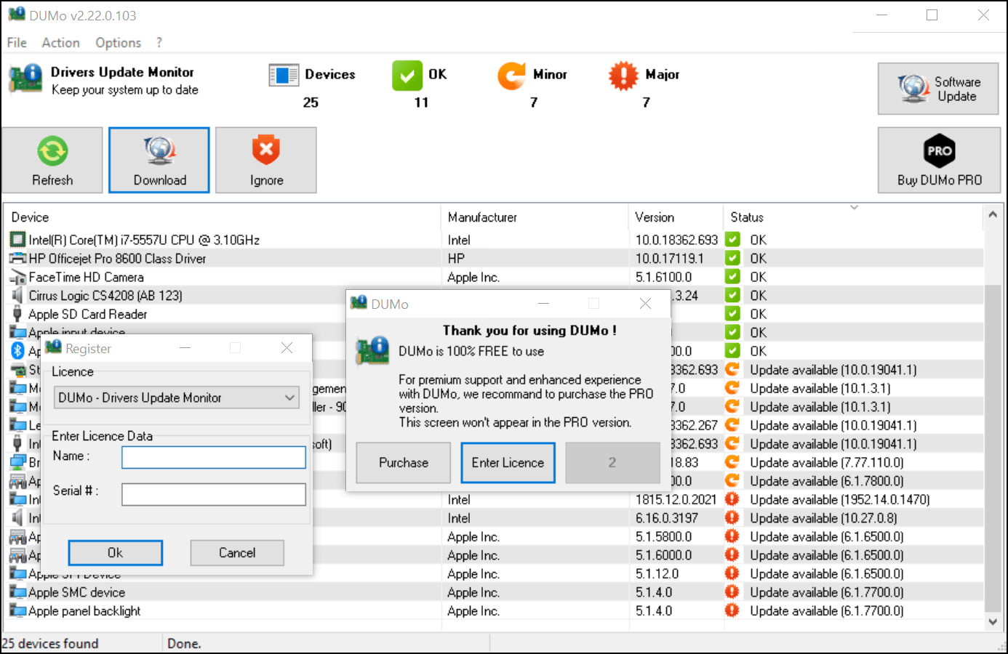Click orange status icon for update 6.1.7800.0
The height and width of the screenshot is (654, 1008).
732,480
